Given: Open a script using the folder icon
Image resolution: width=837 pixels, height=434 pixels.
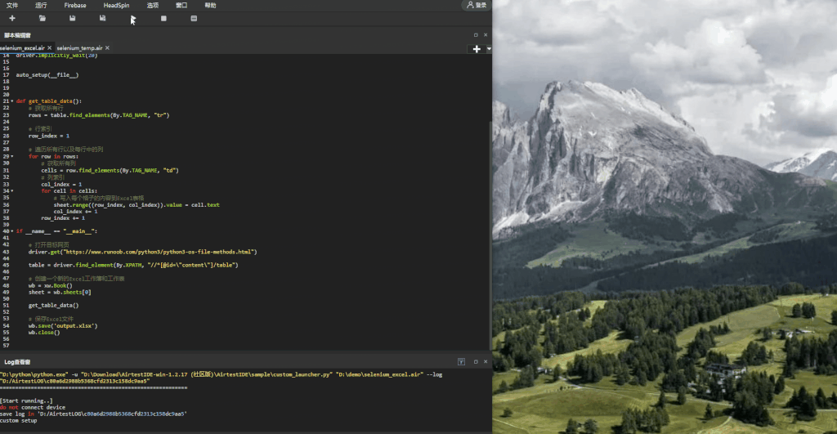Looking at the screenshot, I should pos(43,18).
